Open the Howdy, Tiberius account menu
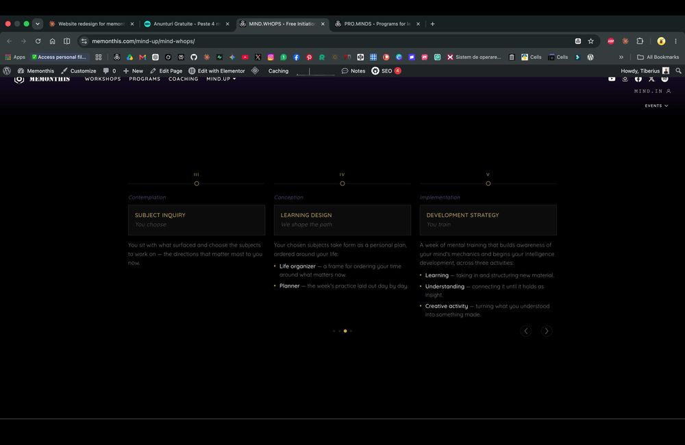 pyautogui.click(x=645, y=71)
